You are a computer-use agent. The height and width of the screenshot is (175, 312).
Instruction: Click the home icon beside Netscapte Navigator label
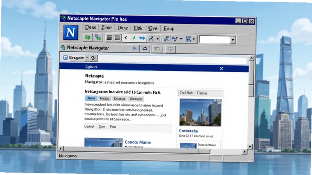[x=63, y=47]
